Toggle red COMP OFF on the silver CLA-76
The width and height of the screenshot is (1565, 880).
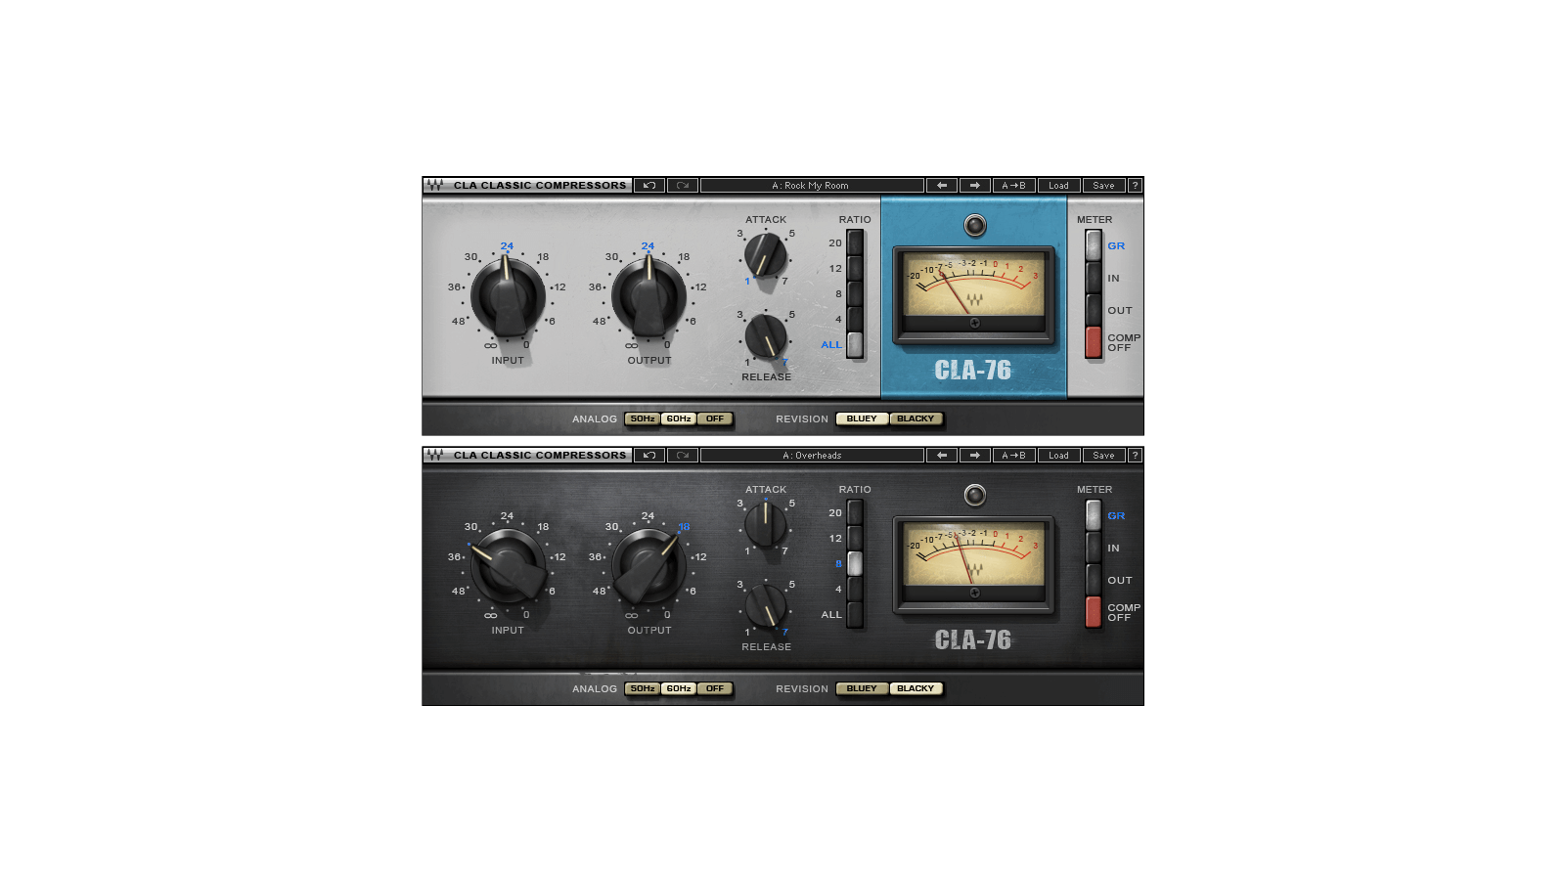pos(1094,342)
